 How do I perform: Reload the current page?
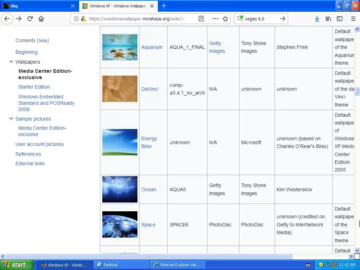click(30, 19)
